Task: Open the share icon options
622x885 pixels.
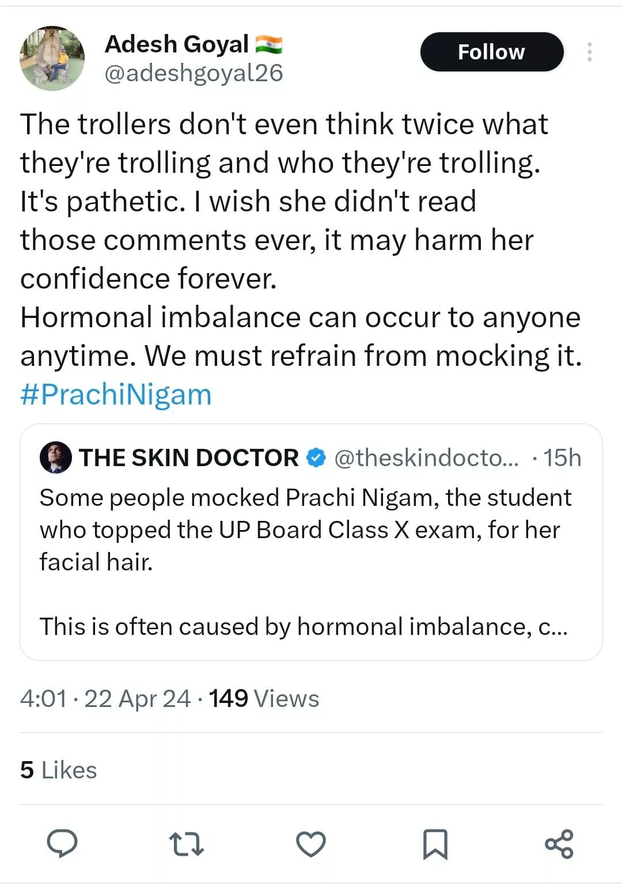Action: point(559,844)
